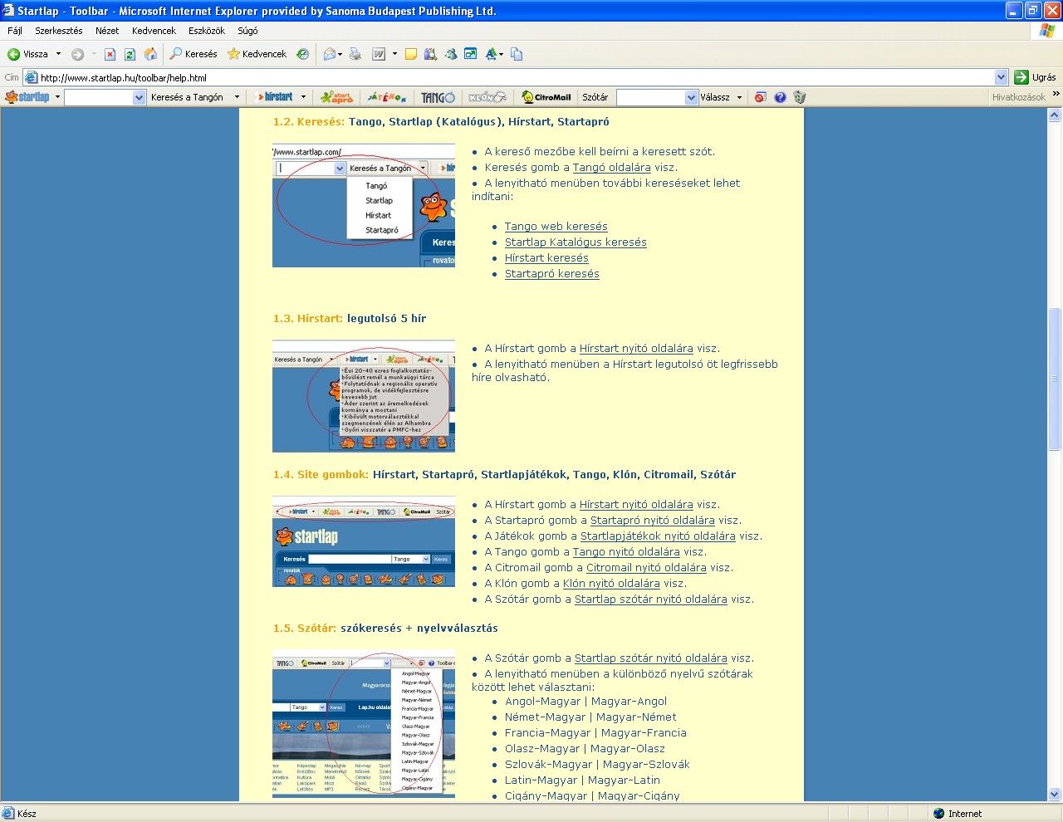Click the Játékok toolbar button
The image size is (1063, 822).
pos(387,97)
